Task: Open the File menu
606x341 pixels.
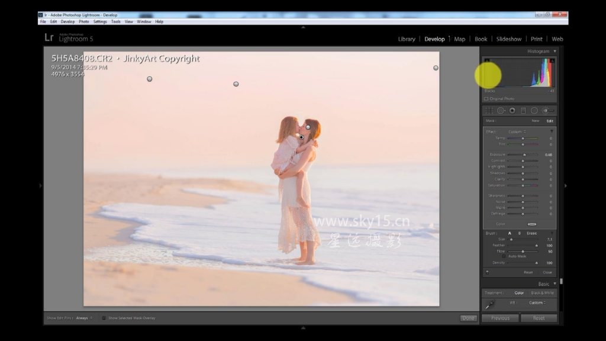Action: 43,22
